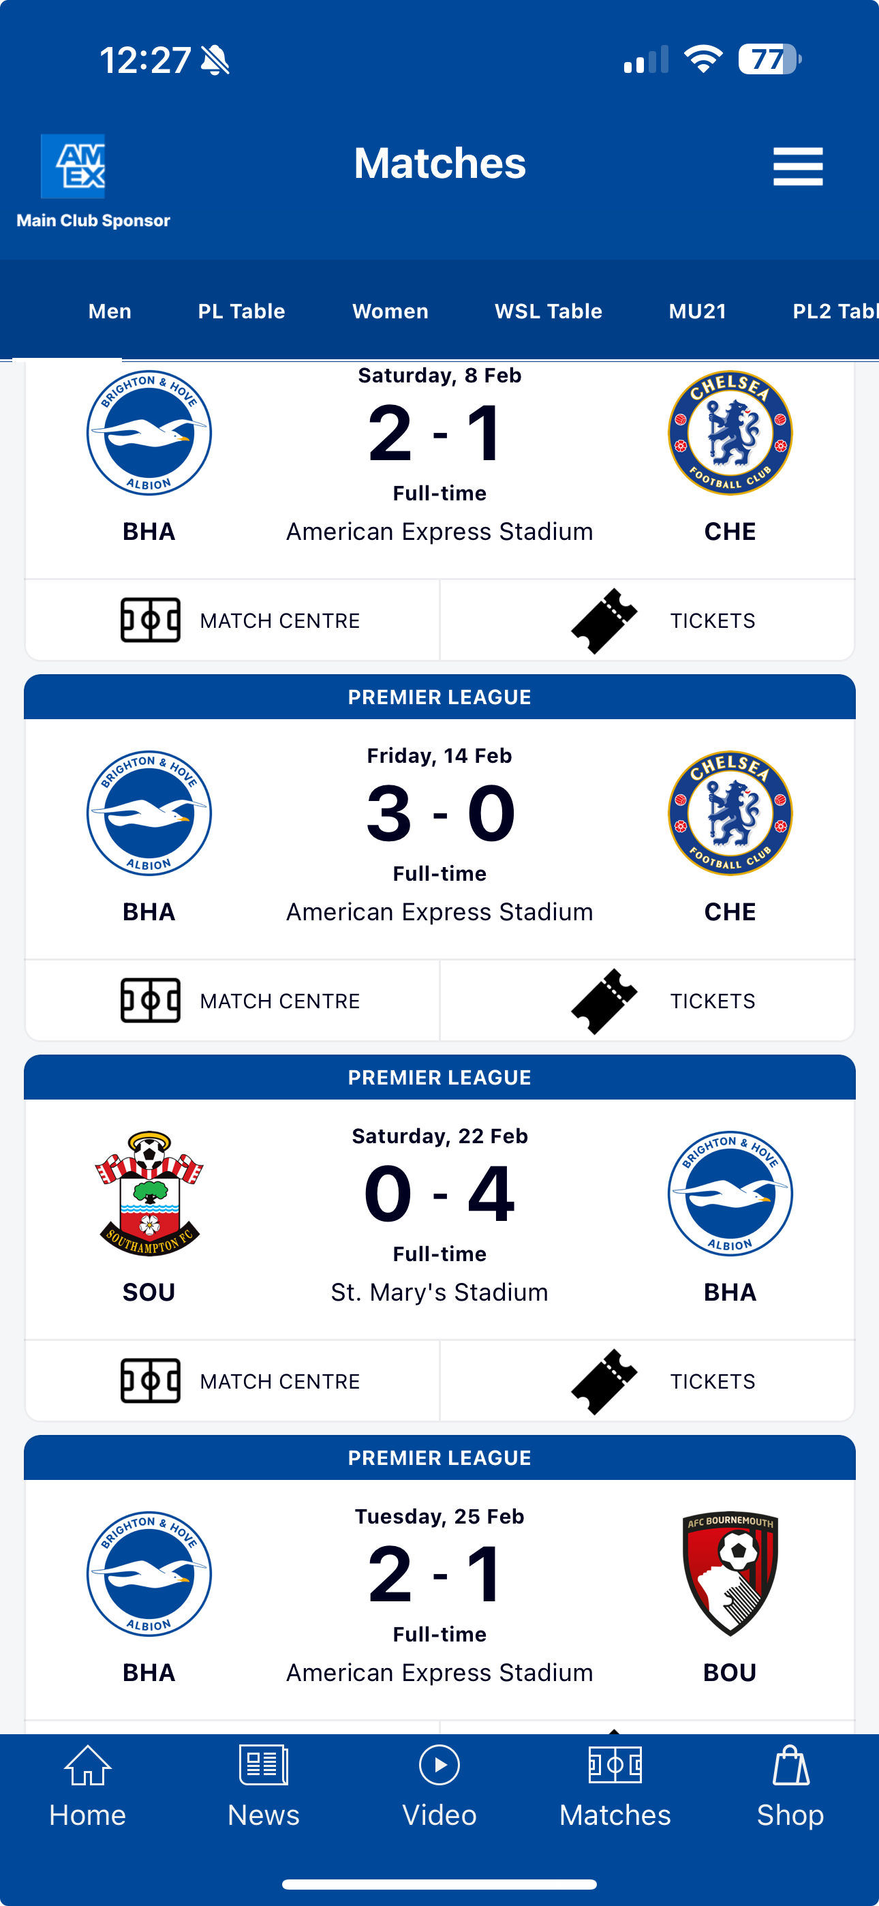Tap ticket icon for Southampton match

click(604, 1381)
